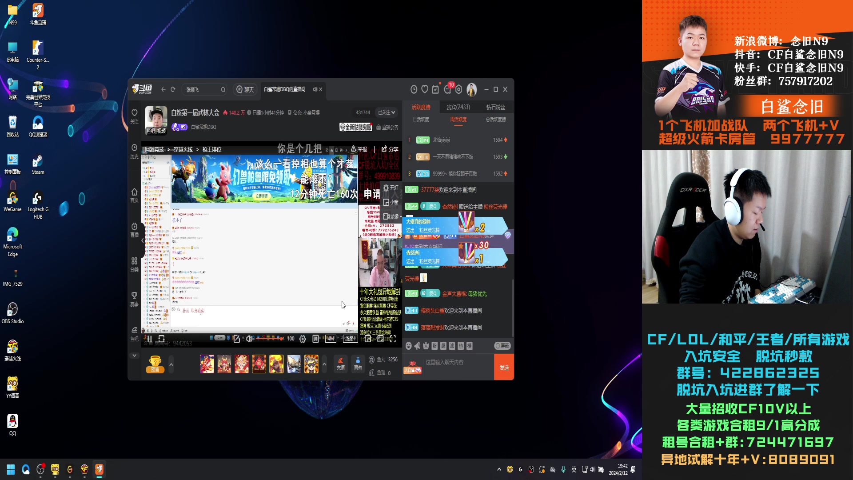Image resolution: width=853 pixels, height=480 pixels.
Task: Open the favorites heart icon in header
Action: (425, 89)
